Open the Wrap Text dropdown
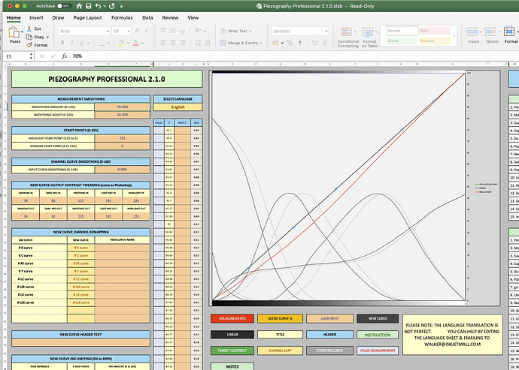519x370 pixels. tap(250, 31)
